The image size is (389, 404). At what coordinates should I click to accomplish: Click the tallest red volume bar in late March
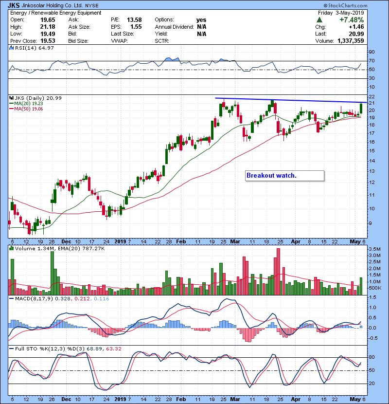pos(278,272)
